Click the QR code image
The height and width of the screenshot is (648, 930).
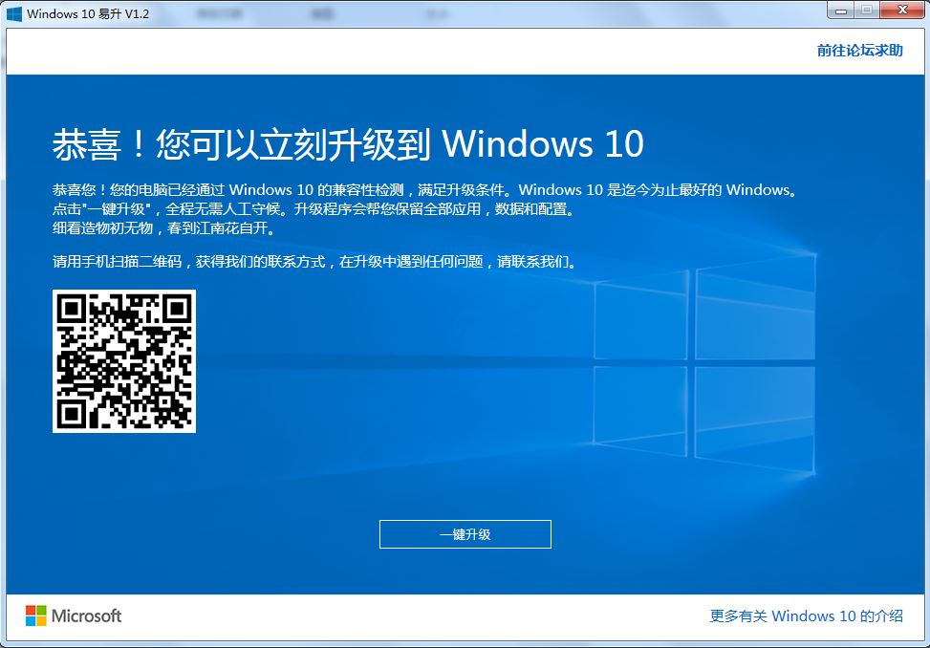pyautogui.click(x=124, y=361)
